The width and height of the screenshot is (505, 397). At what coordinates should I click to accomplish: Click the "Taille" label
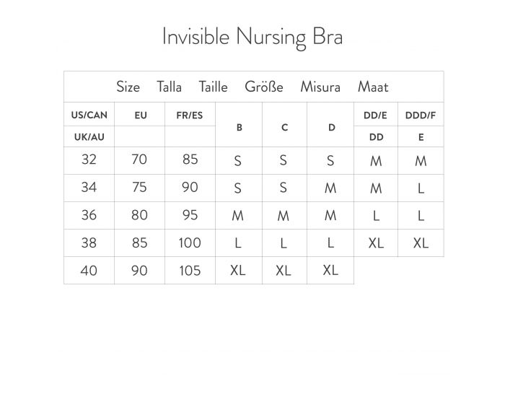[x=213, y=87]
